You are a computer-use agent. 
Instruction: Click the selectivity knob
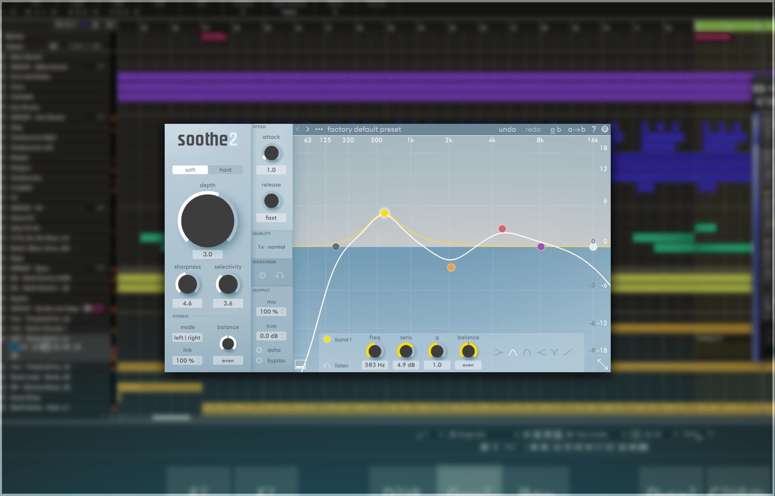point(228,284)
